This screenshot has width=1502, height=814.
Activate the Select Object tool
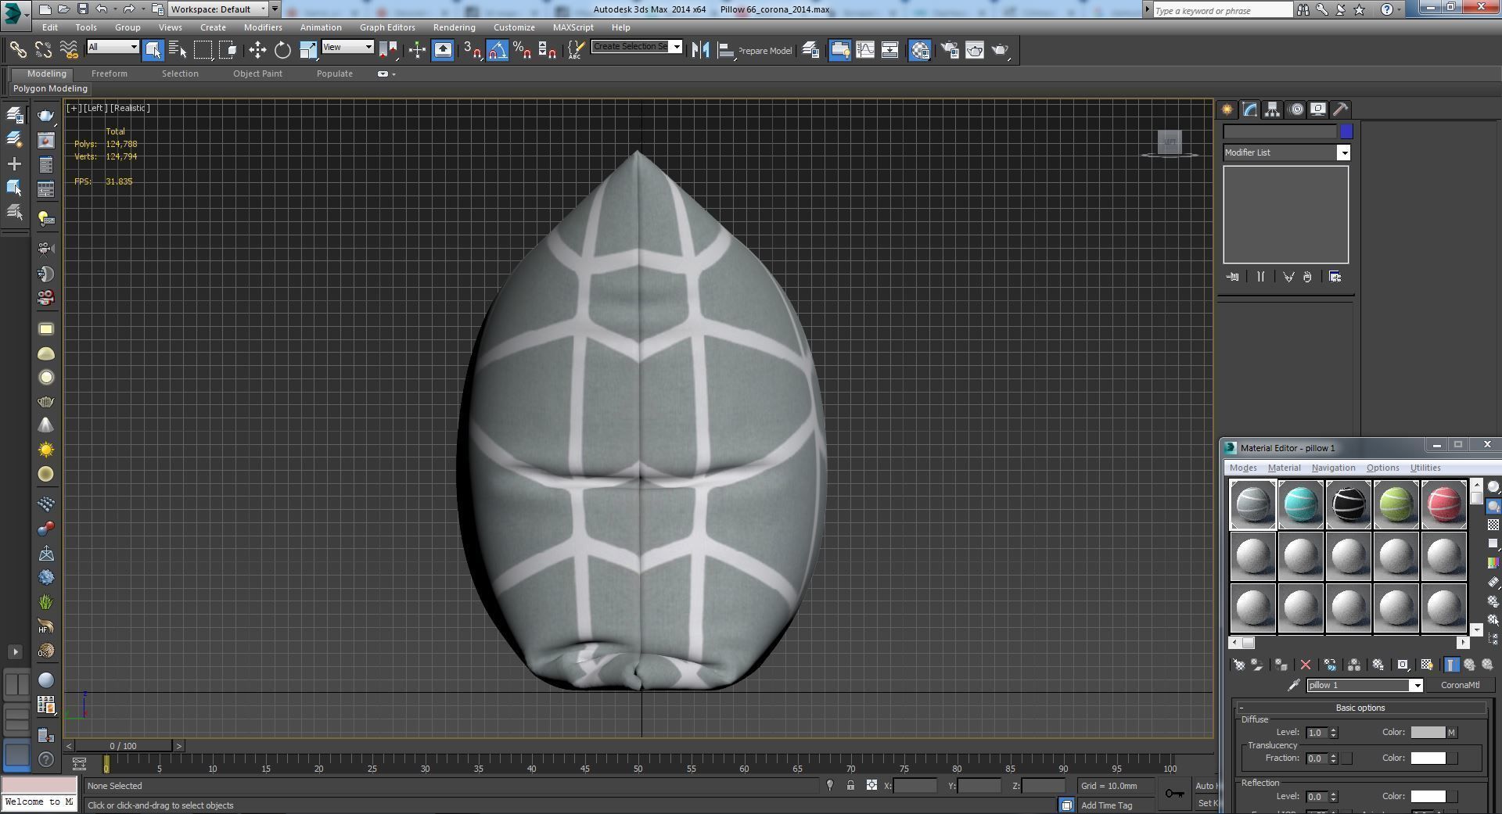153,50
